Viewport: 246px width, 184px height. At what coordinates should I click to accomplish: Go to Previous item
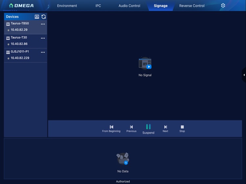pyautogui.click(x=132, y=129)
